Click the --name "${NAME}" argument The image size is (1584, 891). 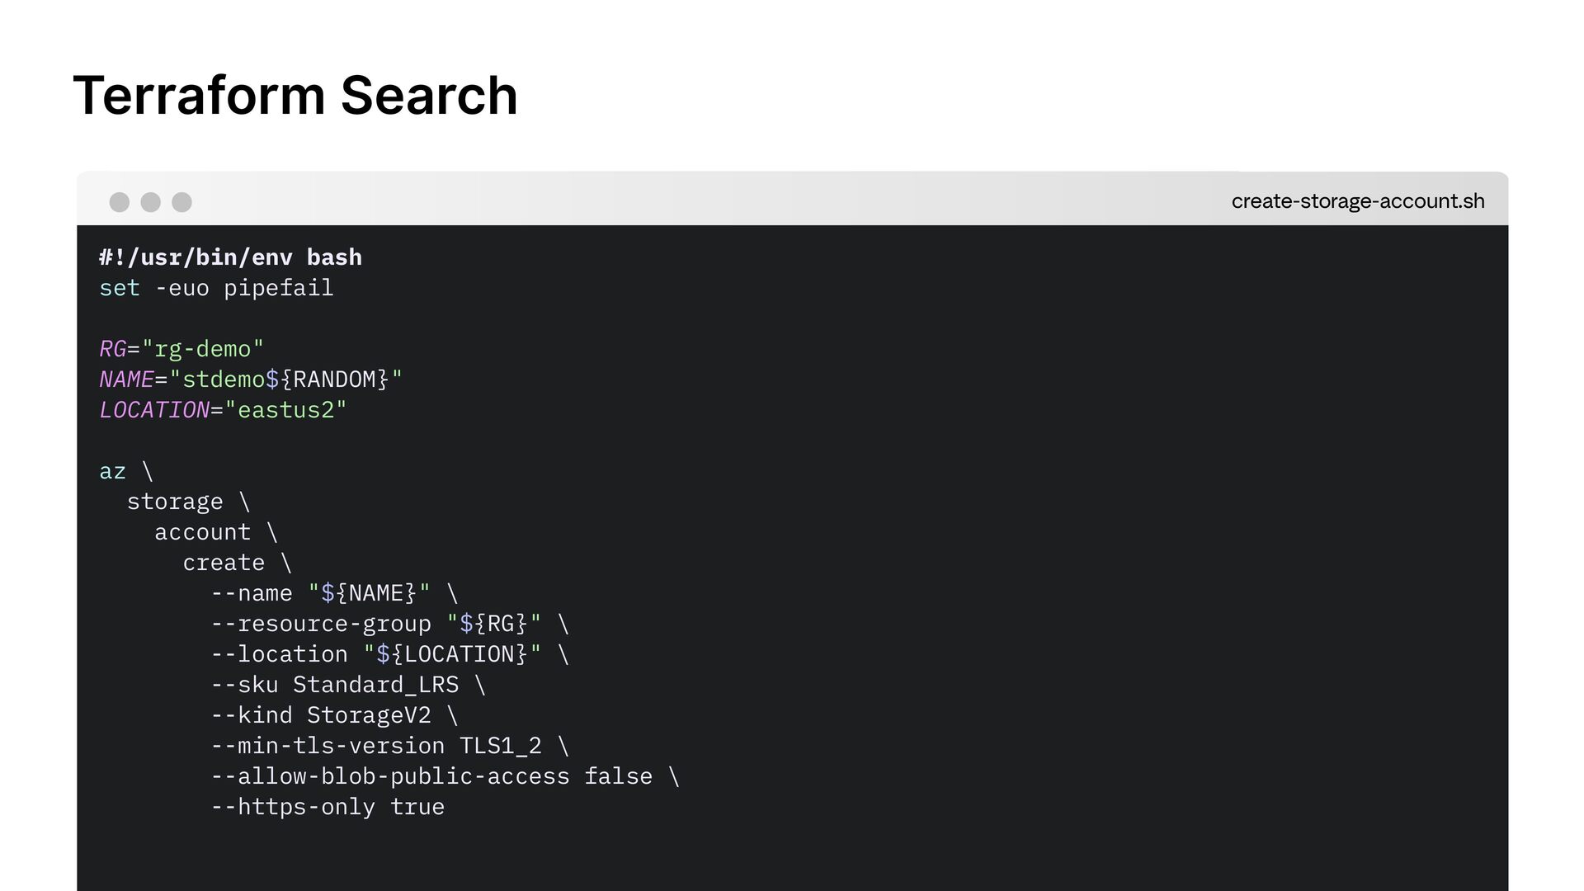click(x=320, y=593)
